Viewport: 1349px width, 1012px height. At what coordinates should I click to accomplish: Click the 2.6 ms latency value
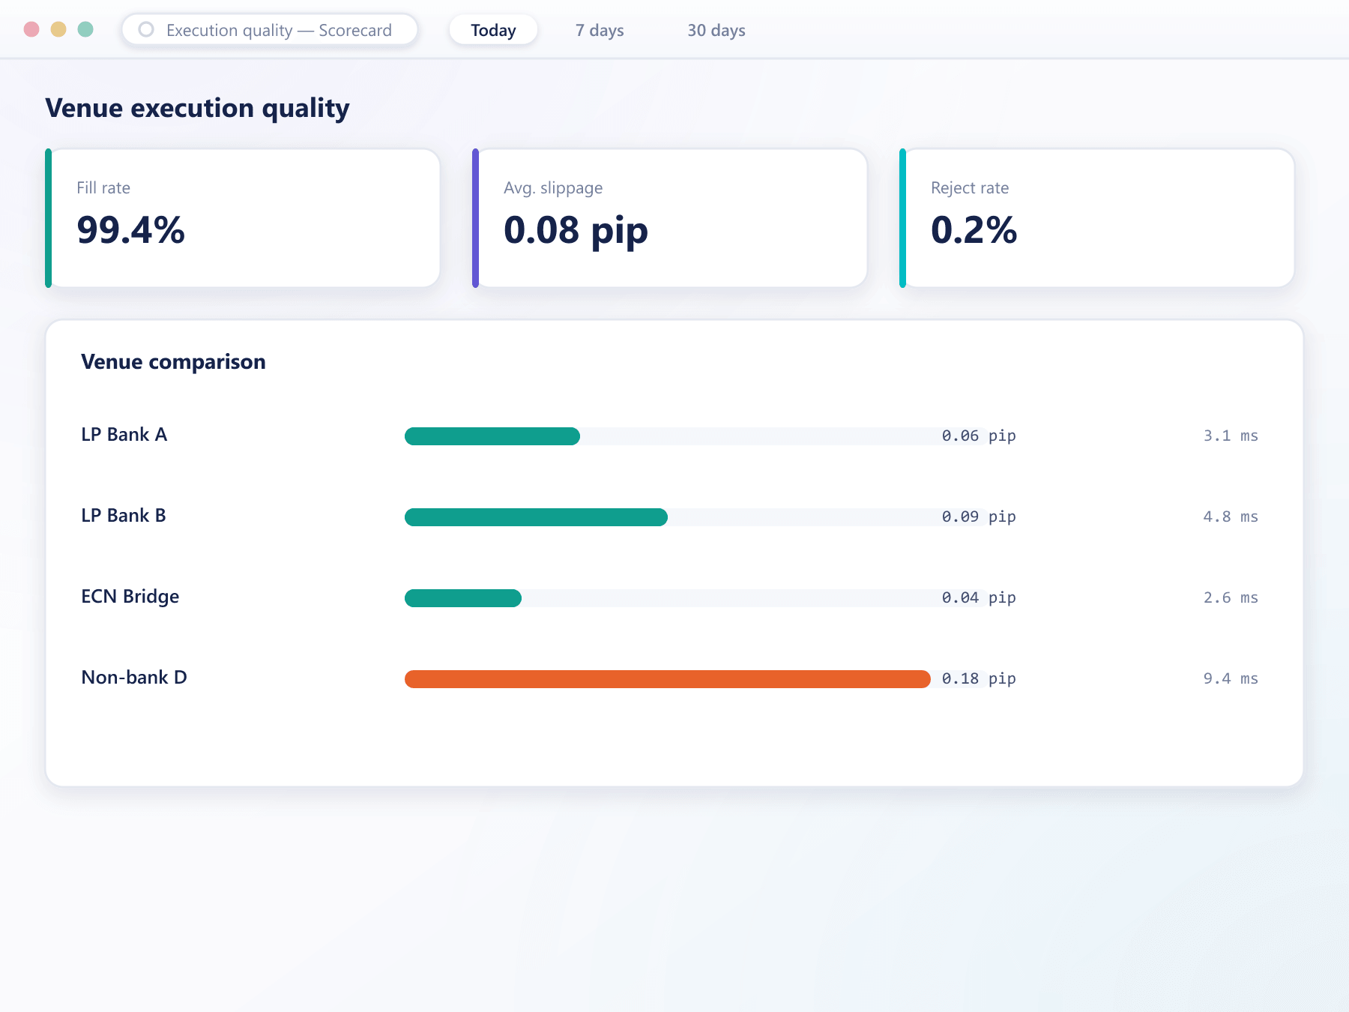point(1231,597)
